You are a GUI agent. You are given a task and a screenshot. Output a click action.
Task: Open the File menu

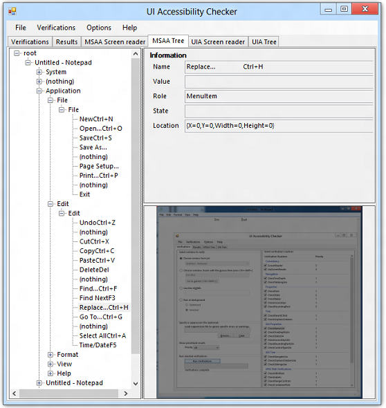[21, 28]
